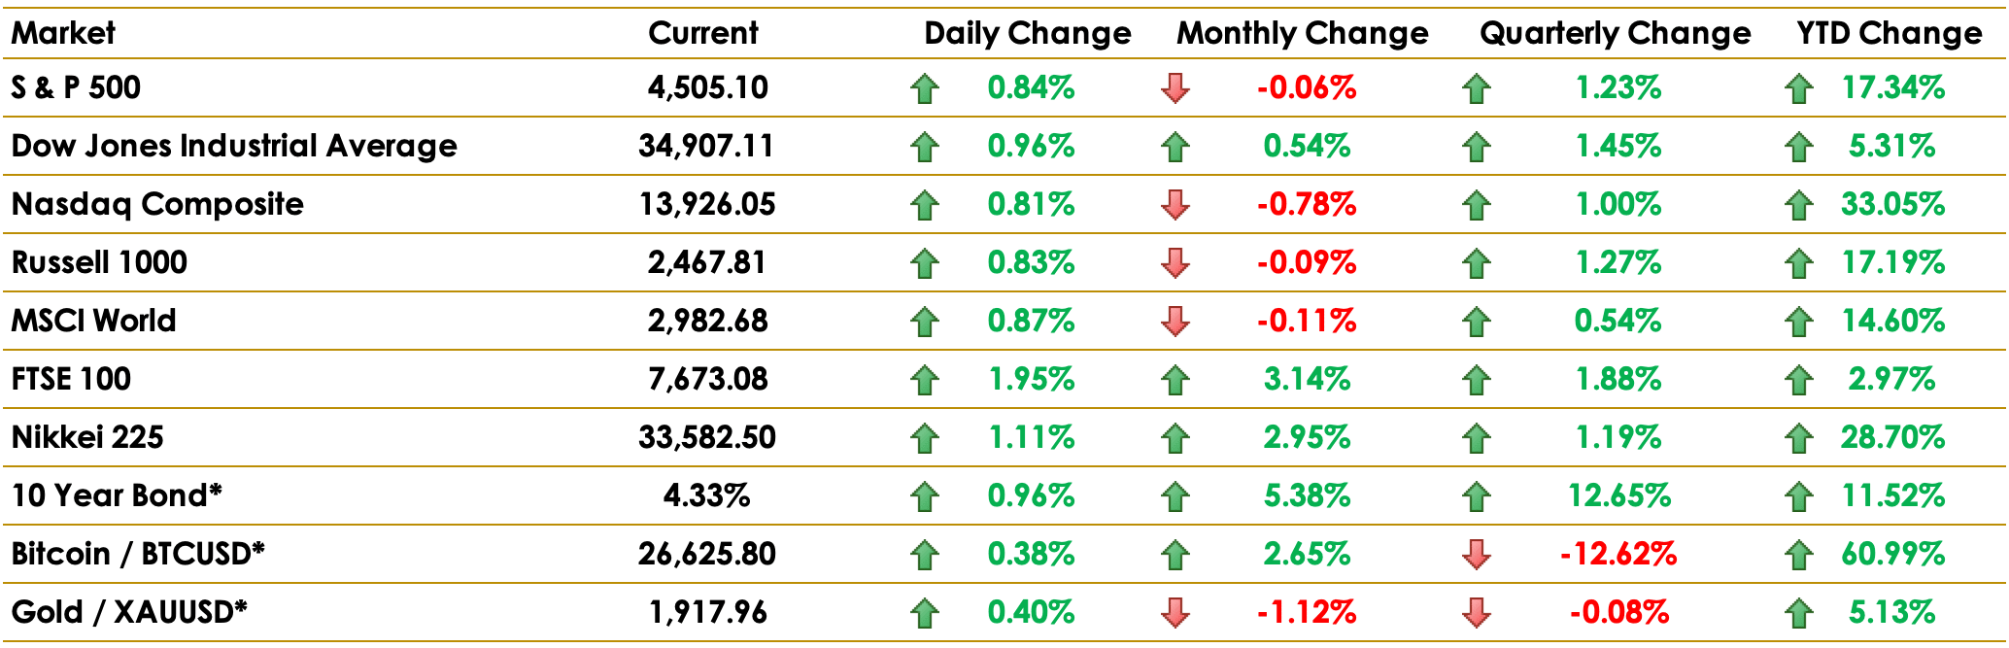Click the Market column header
The height and width of the screenshot is (648, 2009).
(63, 33)
